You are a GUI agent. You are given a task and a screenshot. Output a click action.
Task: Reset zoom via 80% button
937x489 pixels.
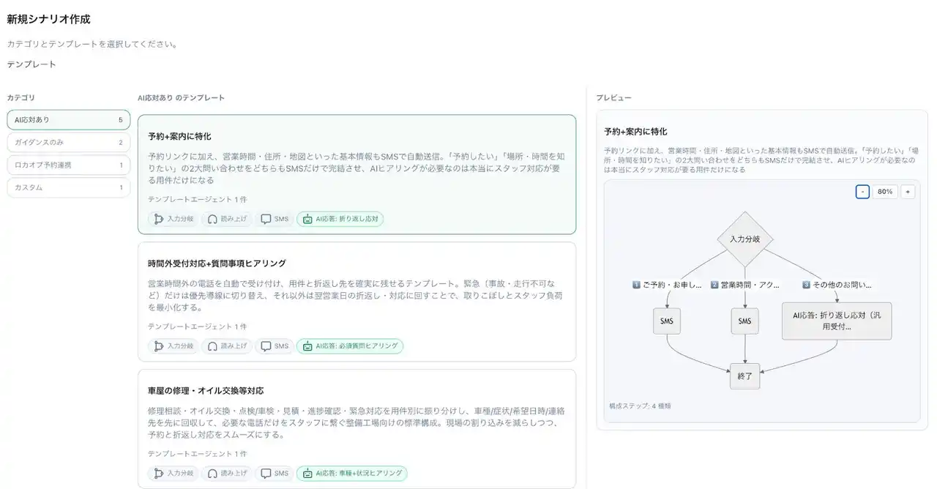(885, 192)
